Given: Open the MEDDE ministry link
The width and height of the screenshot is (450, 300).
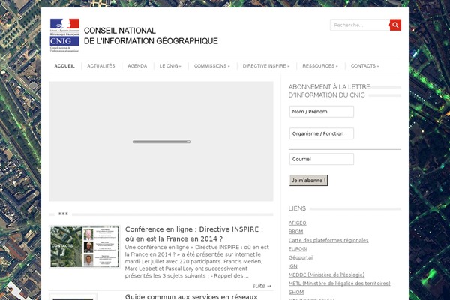Looking at the screenshot, I should pos(326,274).
